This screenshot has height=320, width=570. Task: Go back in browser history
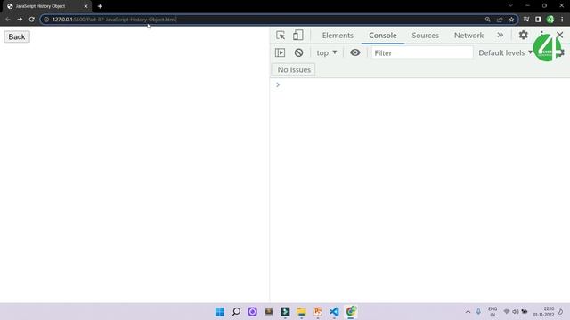(8, 20)
